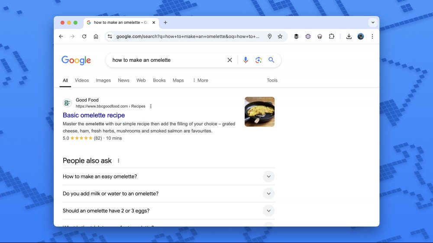This screenshot has width=433, height=243.
Task: Switch to the Maps tab
Action: click(178, 80)
